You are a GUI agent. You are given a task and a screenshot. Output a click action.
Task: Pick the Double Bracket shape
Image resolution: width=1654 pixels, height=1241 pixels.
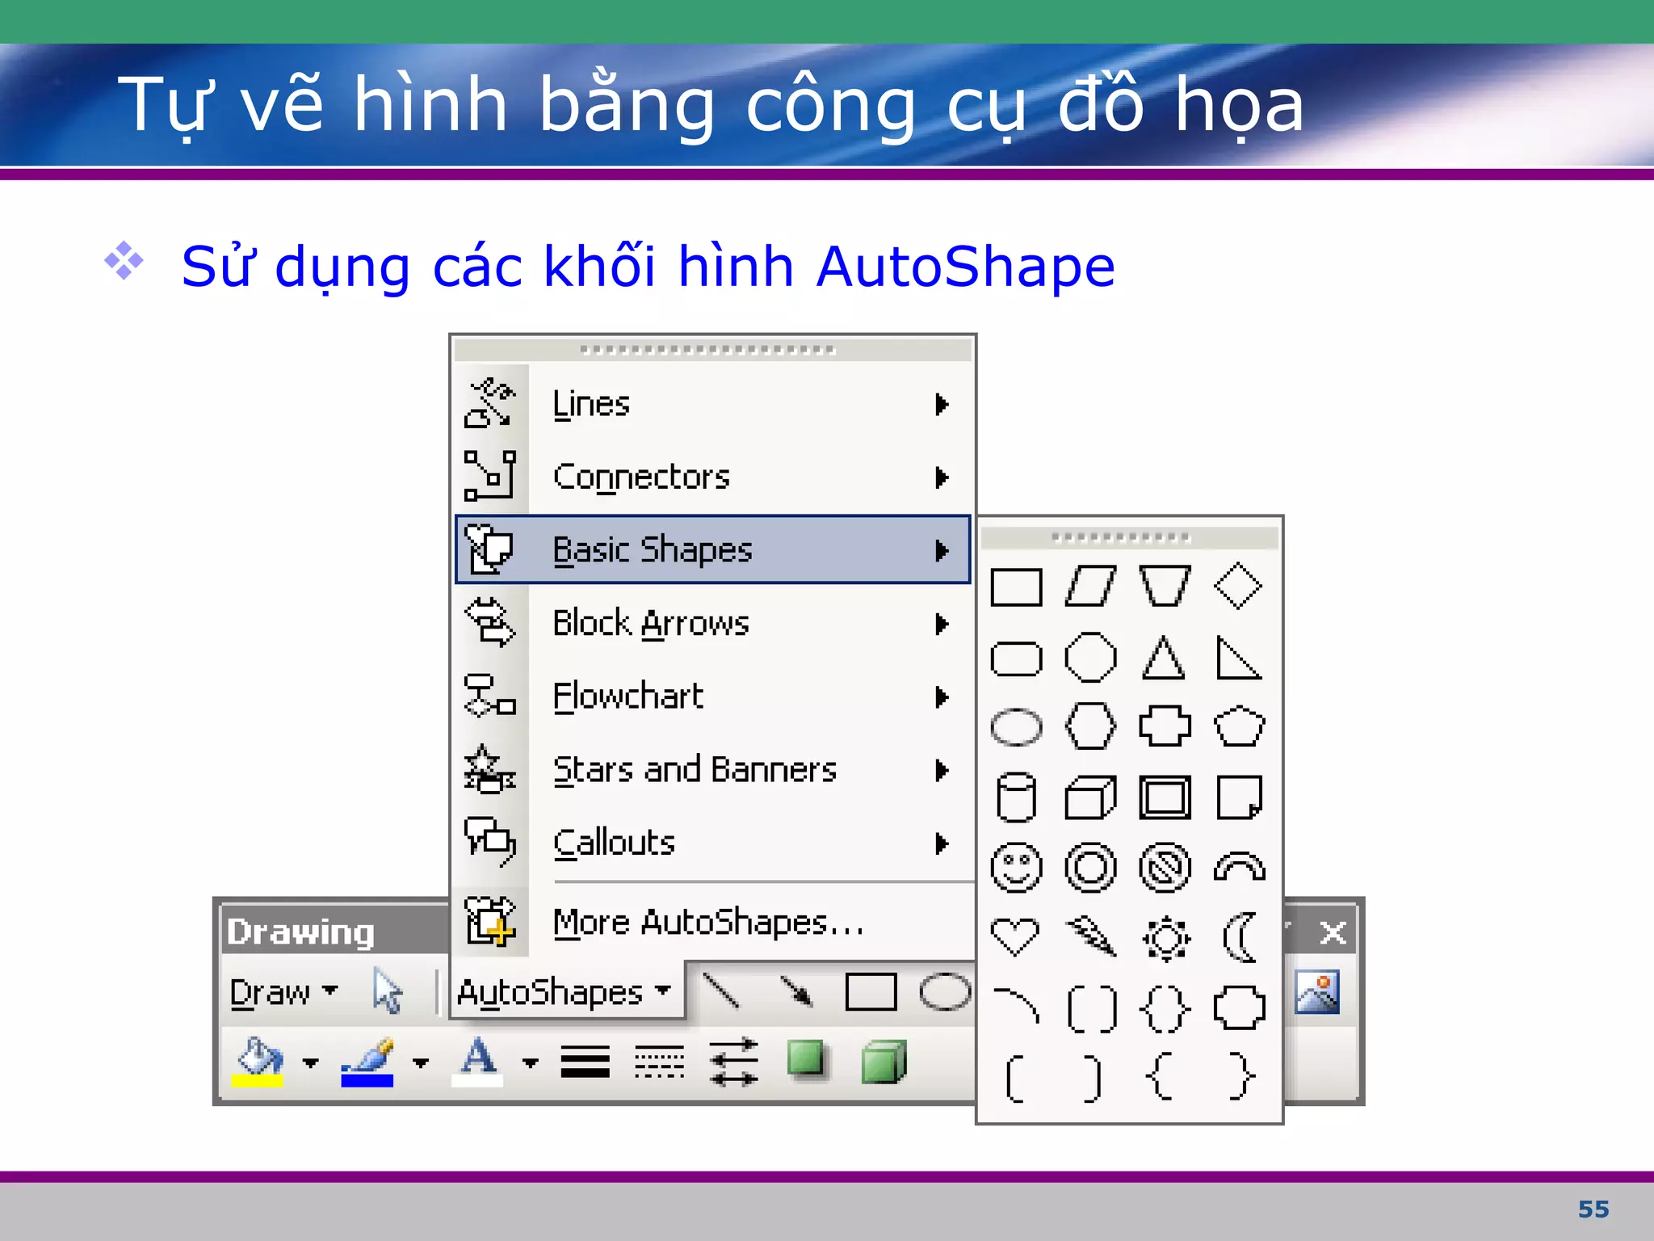tap(1092, 1008)
